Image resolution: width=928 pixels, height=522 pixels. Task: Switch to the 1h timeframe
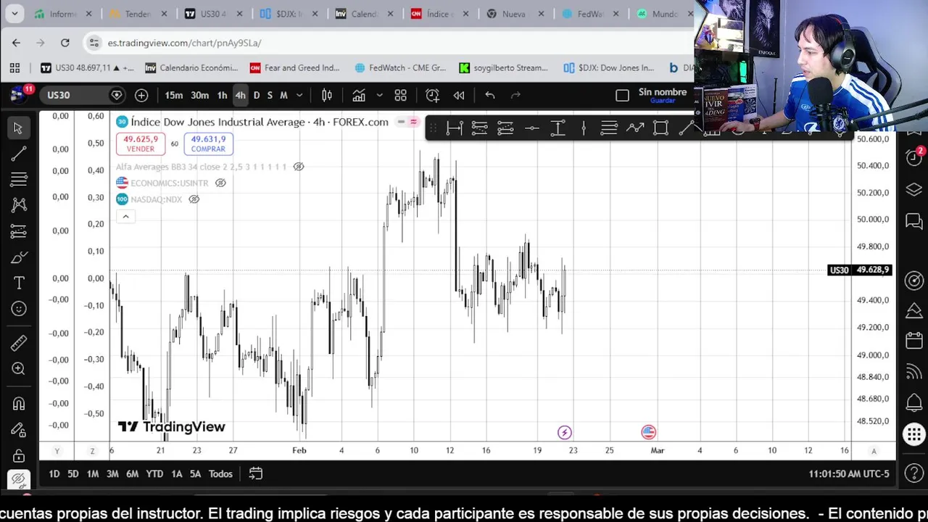pyautogui.click(x=222, y=95)
